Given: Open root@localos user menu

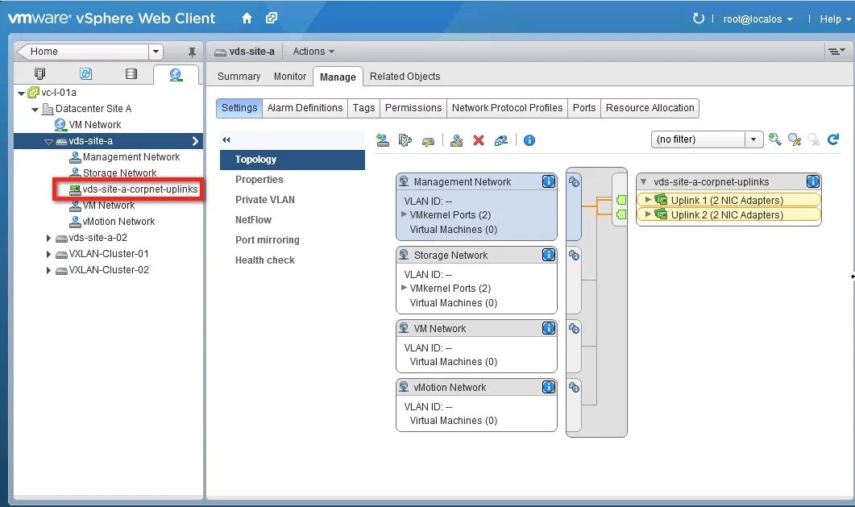Looking at the screenshot, I should coord(758,19).
